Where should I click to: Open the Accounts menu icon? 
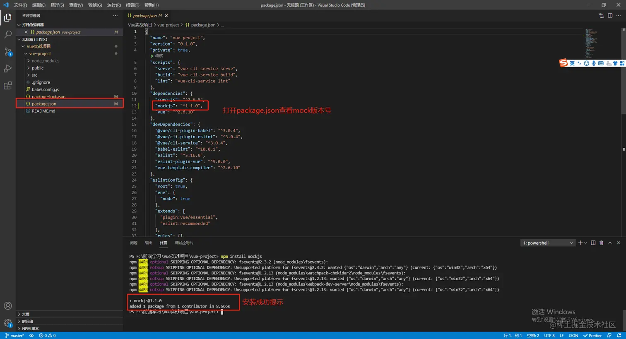[7, 306]
